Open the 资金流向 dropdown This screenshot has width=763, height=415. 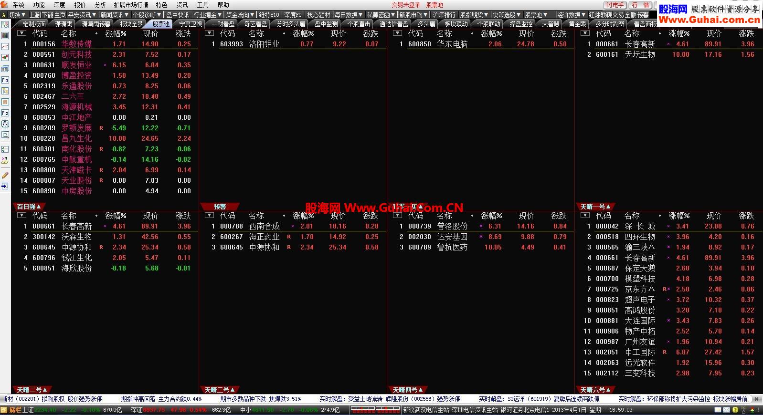tap(241, 15)
